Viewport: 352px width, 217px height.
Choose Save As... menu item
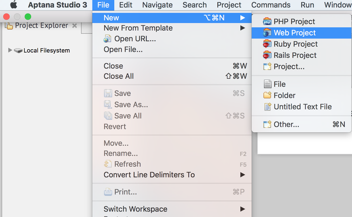pos(172,104)
